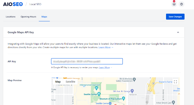Click the AIOSEO logo

pos(13,4)
